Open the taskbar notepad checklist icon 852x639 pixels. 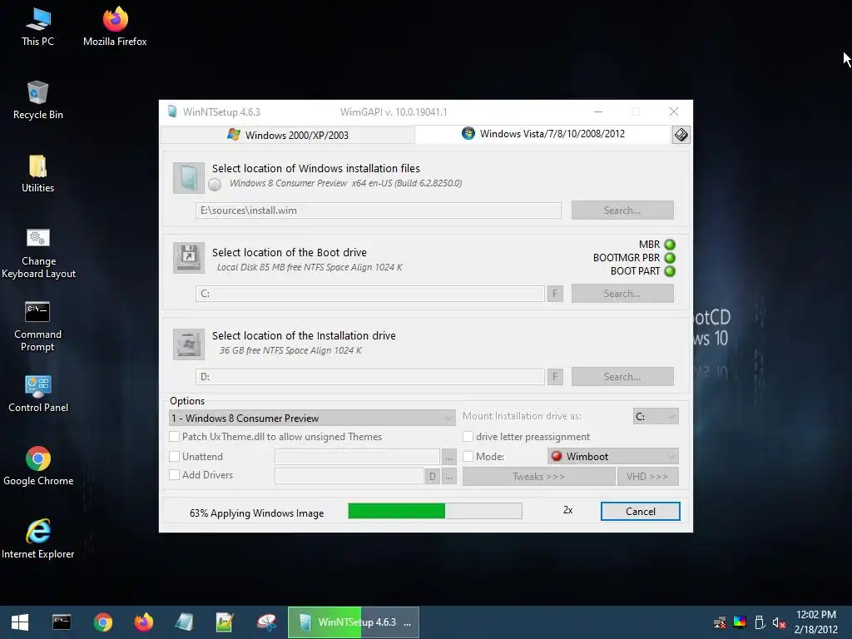(x=225, y=622)
